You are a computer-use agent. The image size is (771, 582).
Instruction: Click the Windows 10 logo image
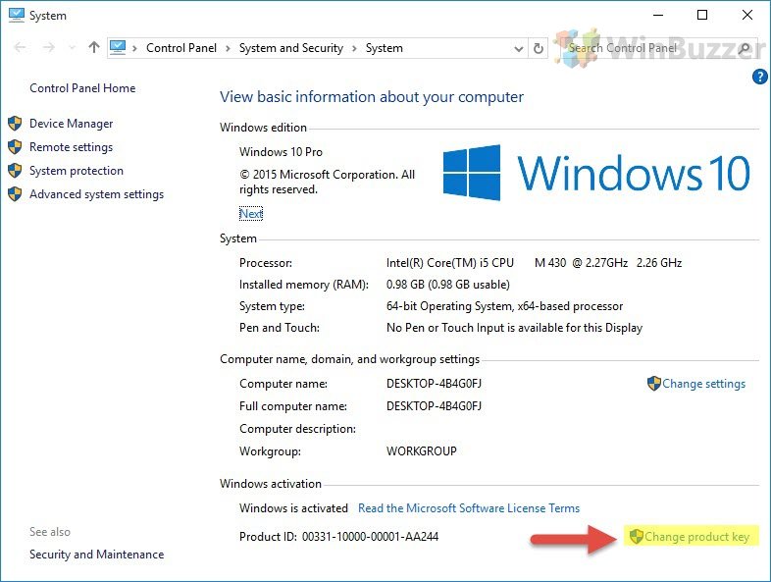pyautogui.click(x=596, y=173)
